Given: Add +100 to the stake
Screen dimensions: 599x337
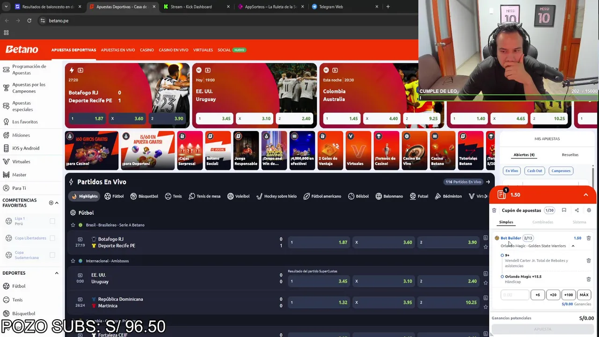Looking at the screenshot, I should pyautogui.click(x=568, y=295).
